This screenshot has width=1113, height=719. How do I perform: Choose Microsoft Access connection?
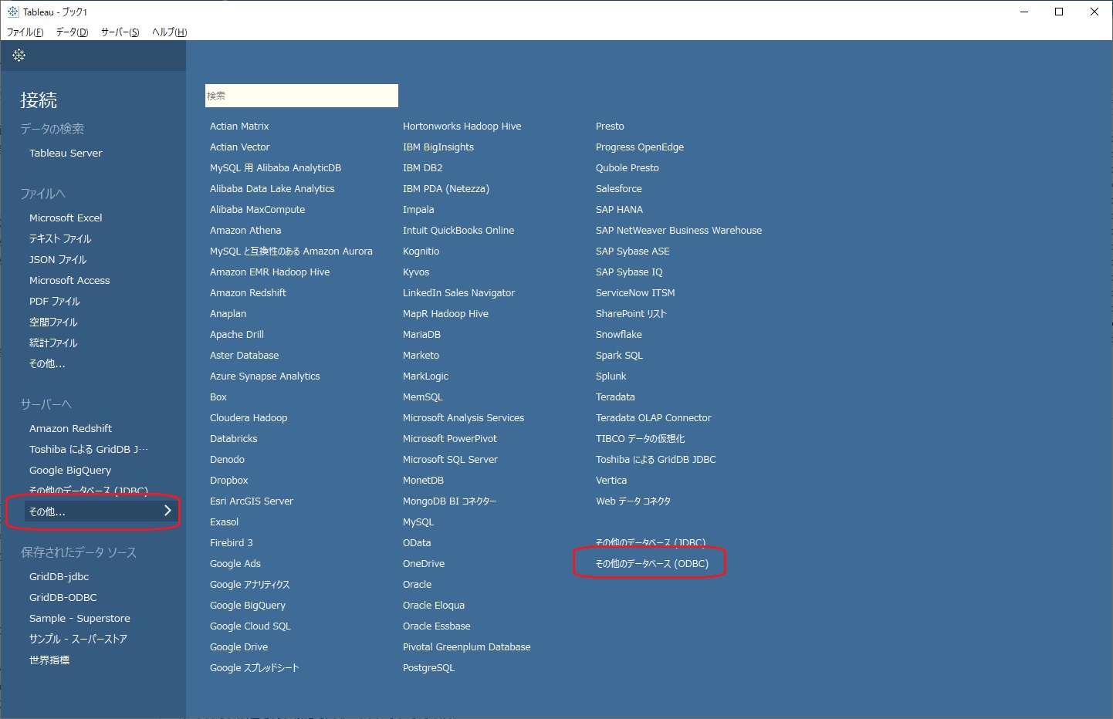69,281
